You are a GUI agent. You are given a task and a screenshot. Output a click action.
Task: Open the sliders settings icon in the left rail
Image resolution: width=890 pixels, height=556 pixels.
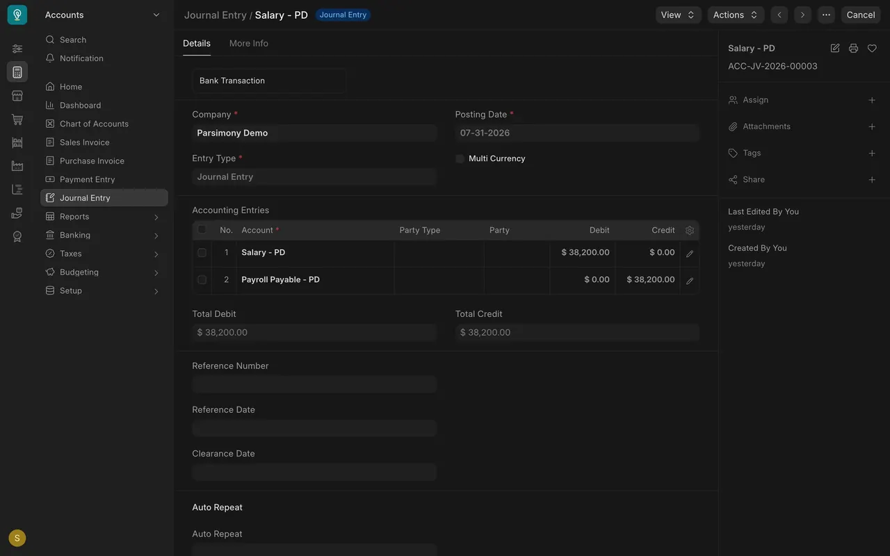[17, 49]
